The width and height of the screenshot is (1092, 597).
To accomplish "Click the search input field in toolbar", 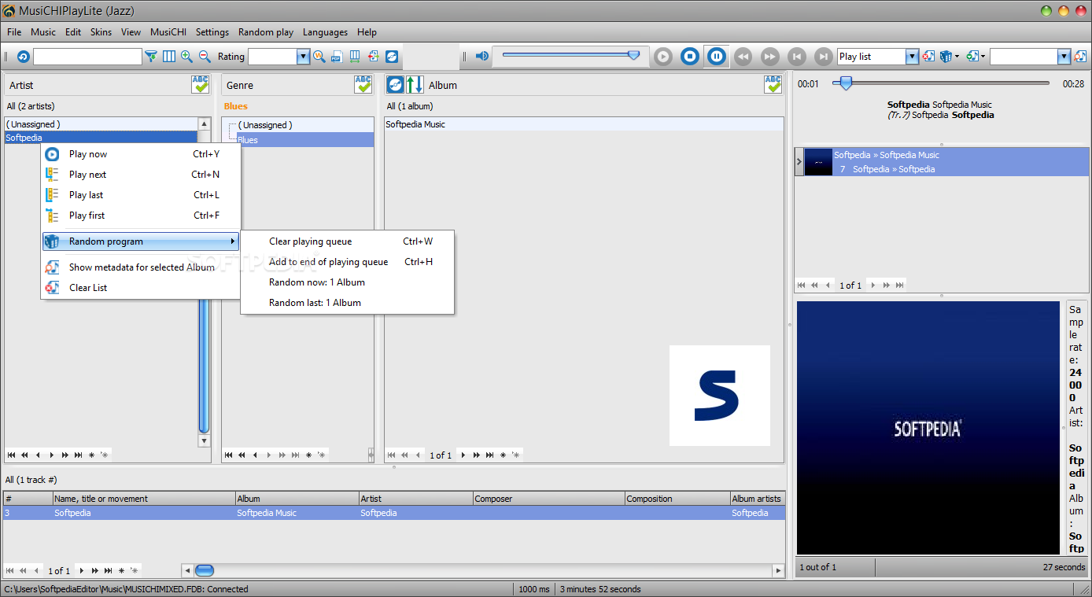I will tap(87, 57).
